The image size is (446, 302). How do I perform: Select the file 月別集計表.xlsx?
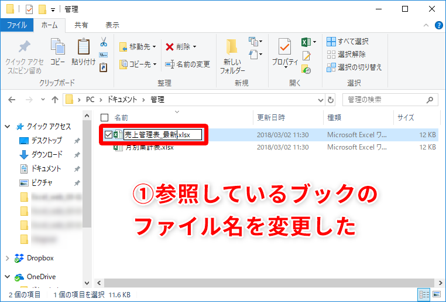pyautogui.click(x=150, y=148)
